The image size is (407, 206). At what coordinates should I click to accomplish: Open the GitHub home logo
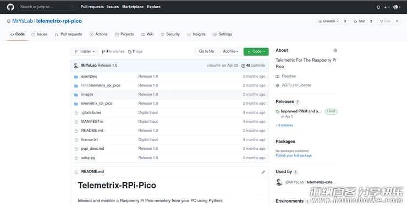pyautogui.click(x=10, y=7)
